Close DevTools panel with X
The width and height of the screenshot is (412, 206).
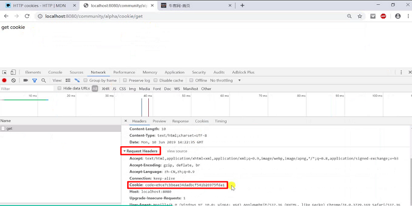click(x=409, y=72)
